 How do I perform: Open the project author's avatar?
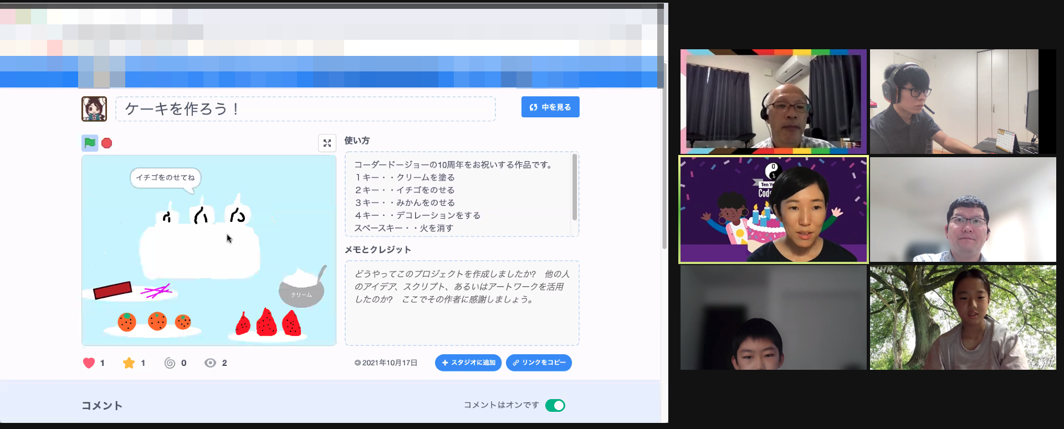(x=94, y=108)
